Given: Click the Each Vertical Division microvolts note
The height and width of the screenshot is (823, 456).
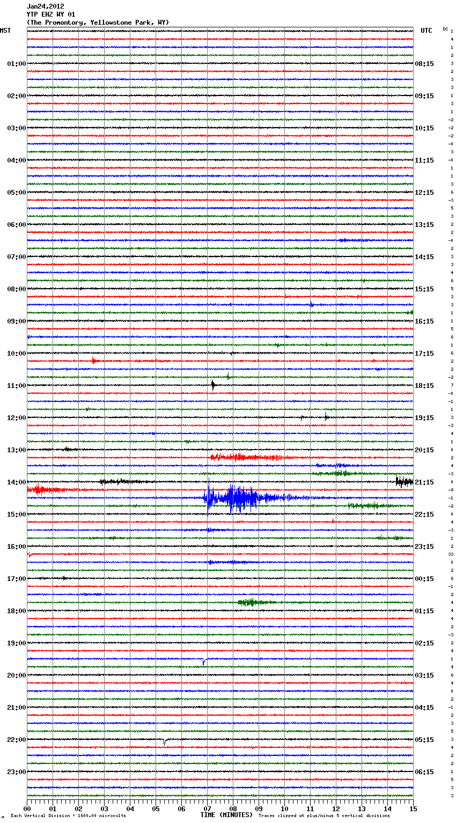Looking at the screenshot, I should 68,816.
